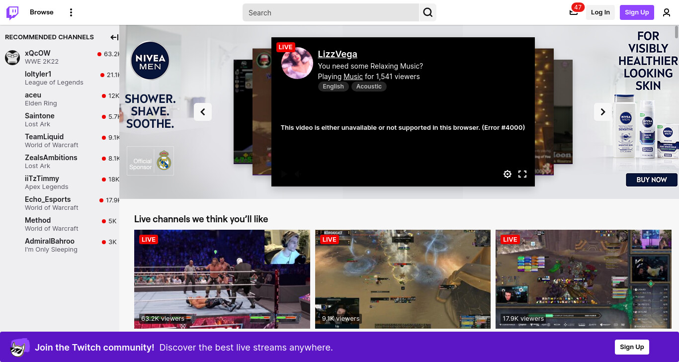Open Saintone channel in sidebar

coord(60,120)
